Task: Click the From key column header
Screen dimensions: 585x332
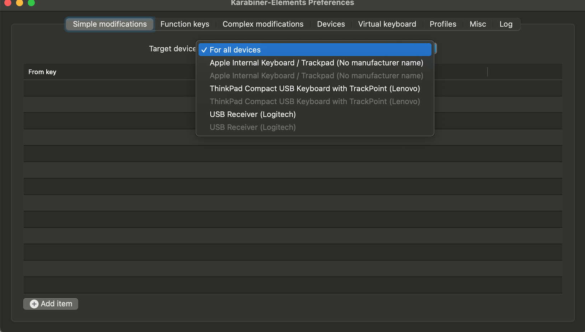Action: [x=42, y=72]
